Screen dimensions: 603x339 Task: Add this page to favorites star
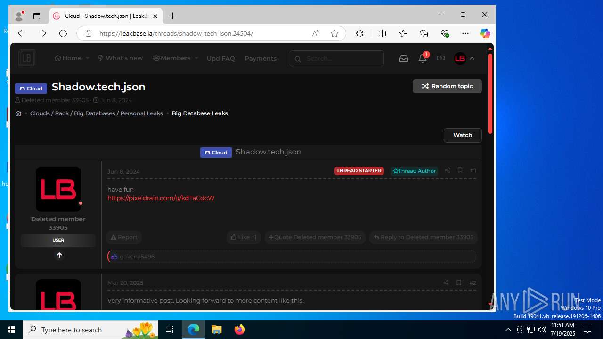(334, 33)
